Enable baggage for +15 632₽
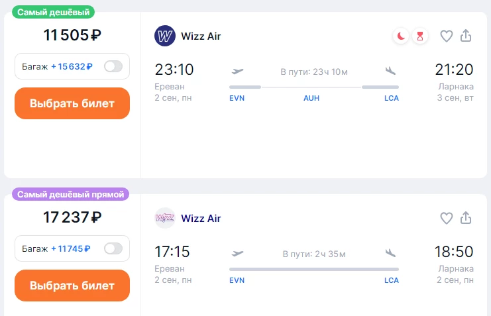This screenshot has height=316, width=491. (x=113, y=66)
